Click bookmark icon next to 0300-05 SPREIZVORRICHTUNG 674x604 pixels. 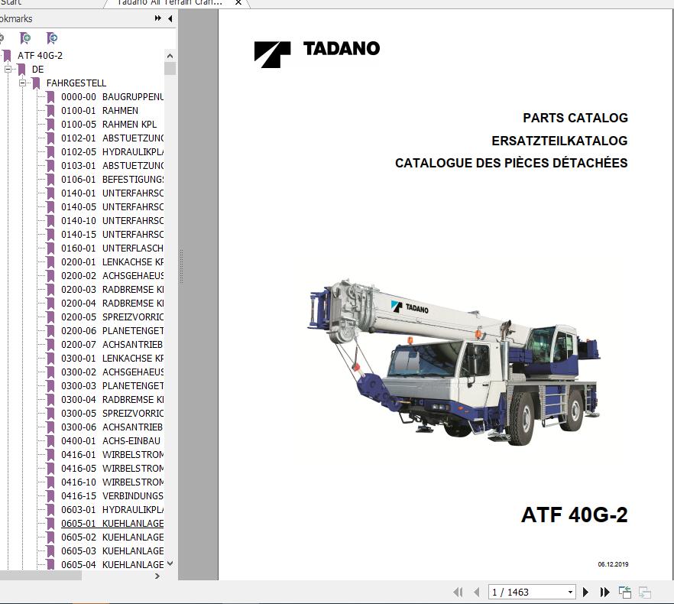click(x=50, y=414)
